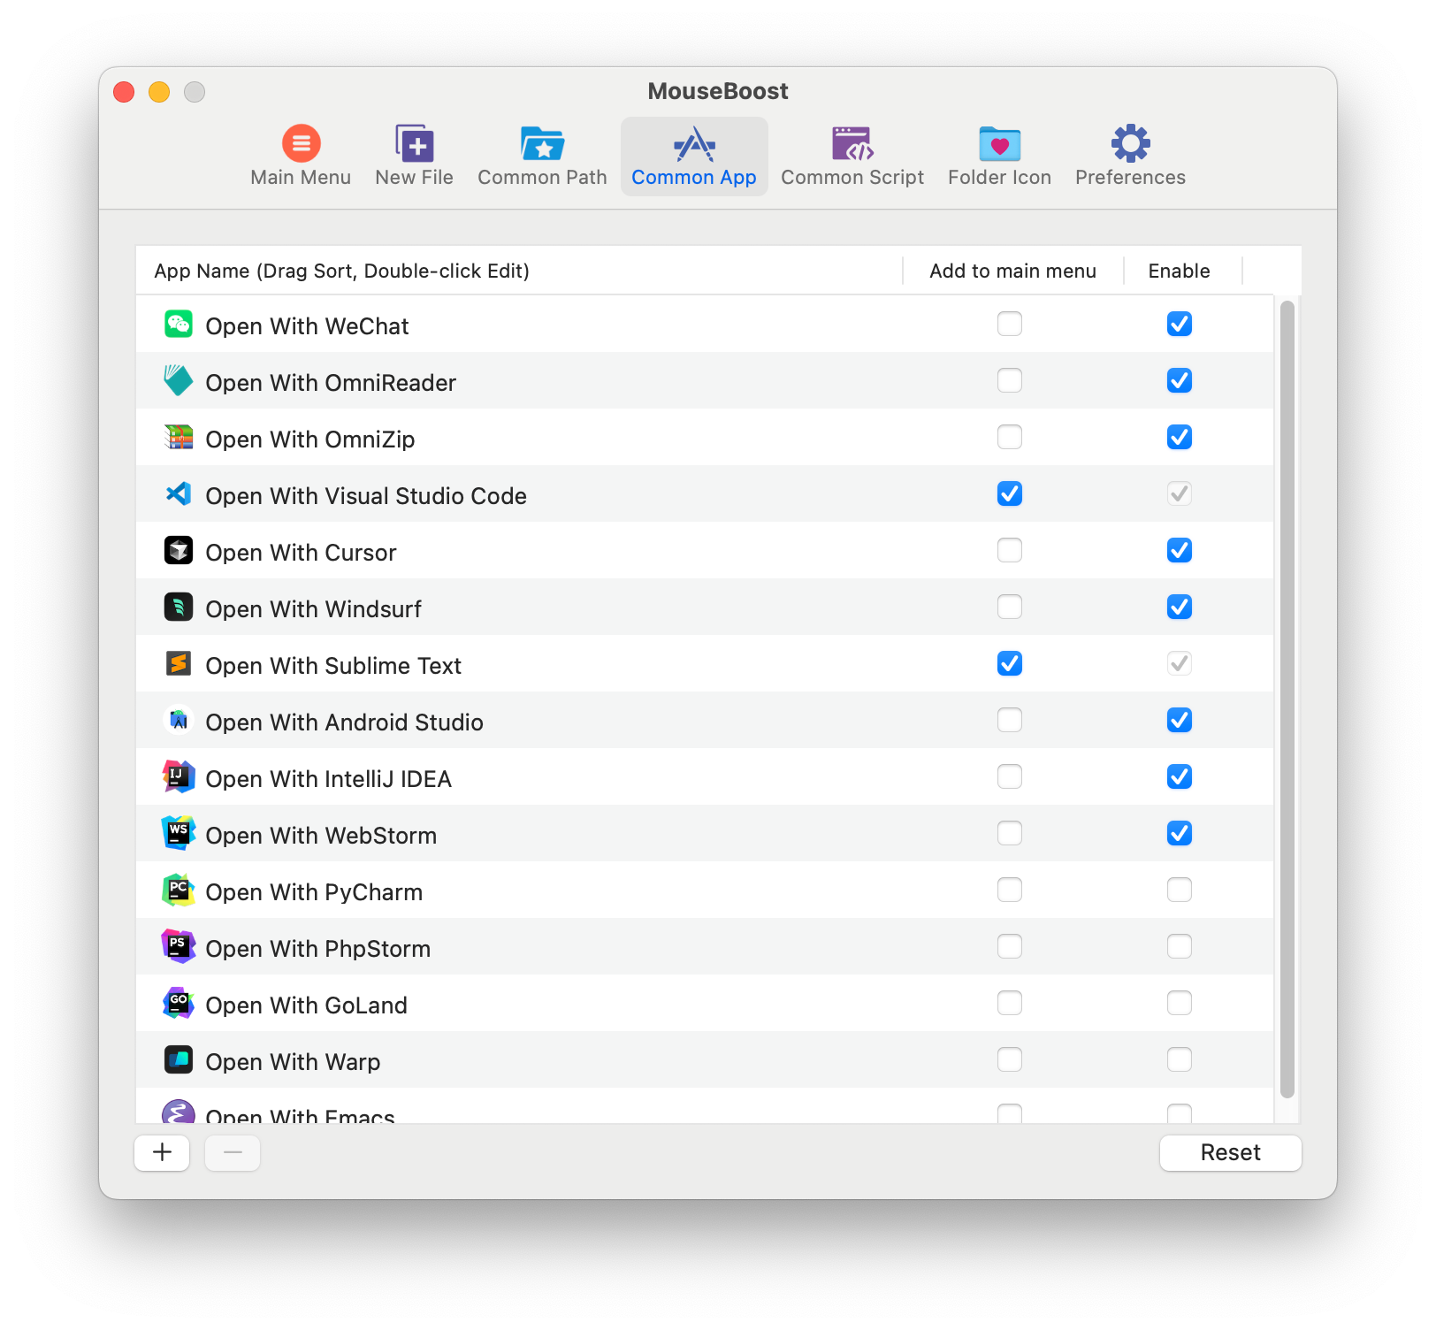Open the Preferences tab
Image resolution: width=1436 pixels, height=1330 pixels.
click(1130, 157)
